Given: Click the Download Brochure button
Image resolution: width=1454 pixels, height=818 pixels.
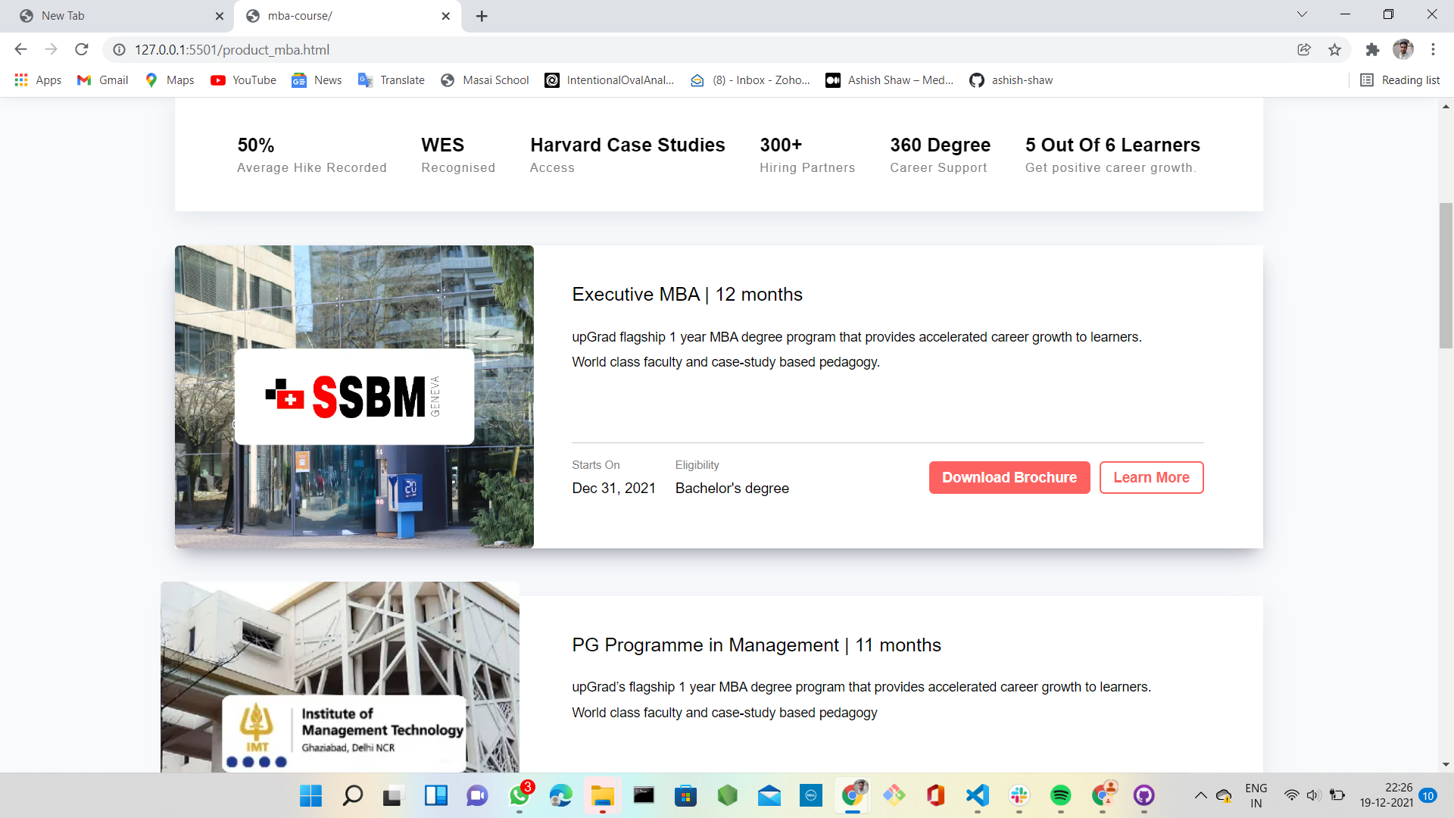Looking at the screenshot, I should click(1009, 477).
